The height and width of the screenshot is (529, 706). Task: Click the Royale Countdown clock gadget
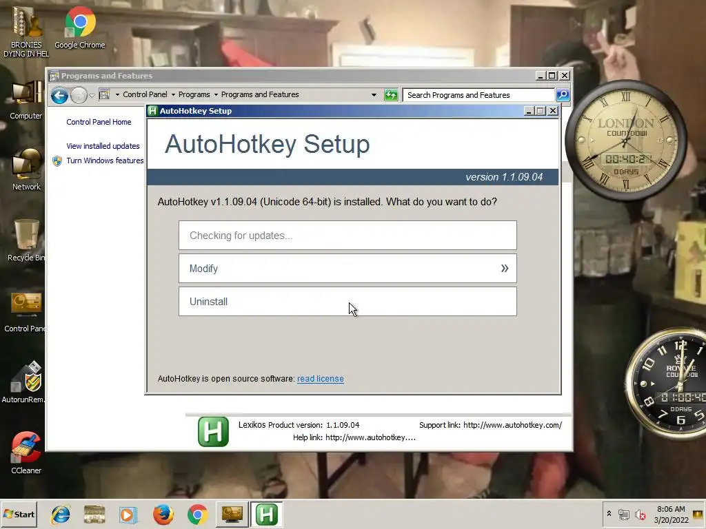coord(667,382)
